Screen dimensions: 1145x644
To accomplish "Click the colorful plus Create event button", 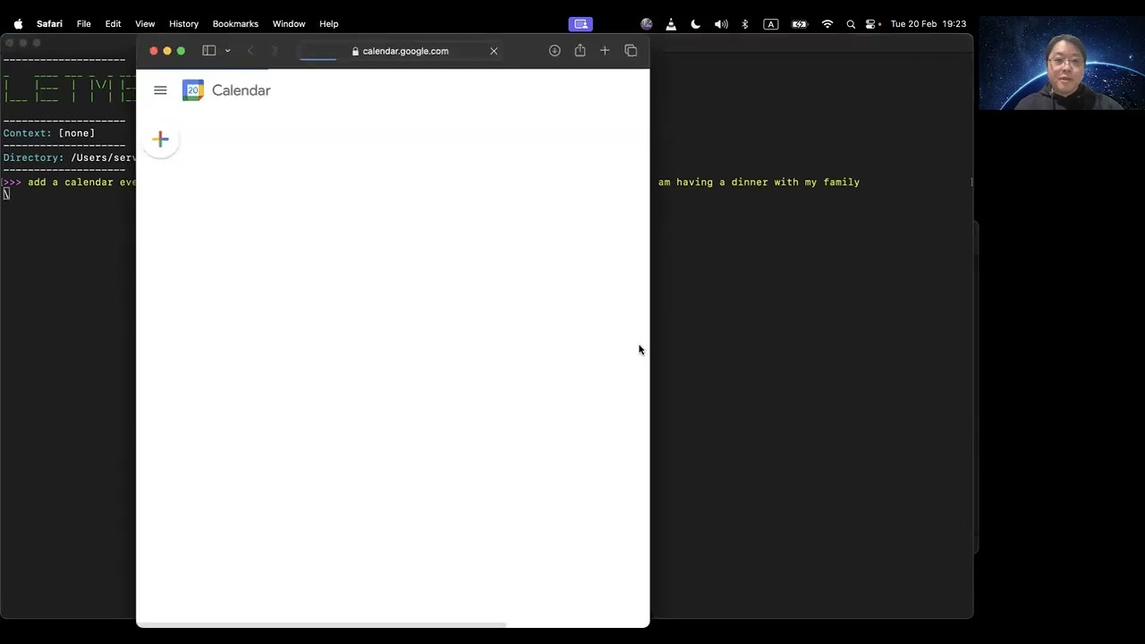I will pos(161,139).
